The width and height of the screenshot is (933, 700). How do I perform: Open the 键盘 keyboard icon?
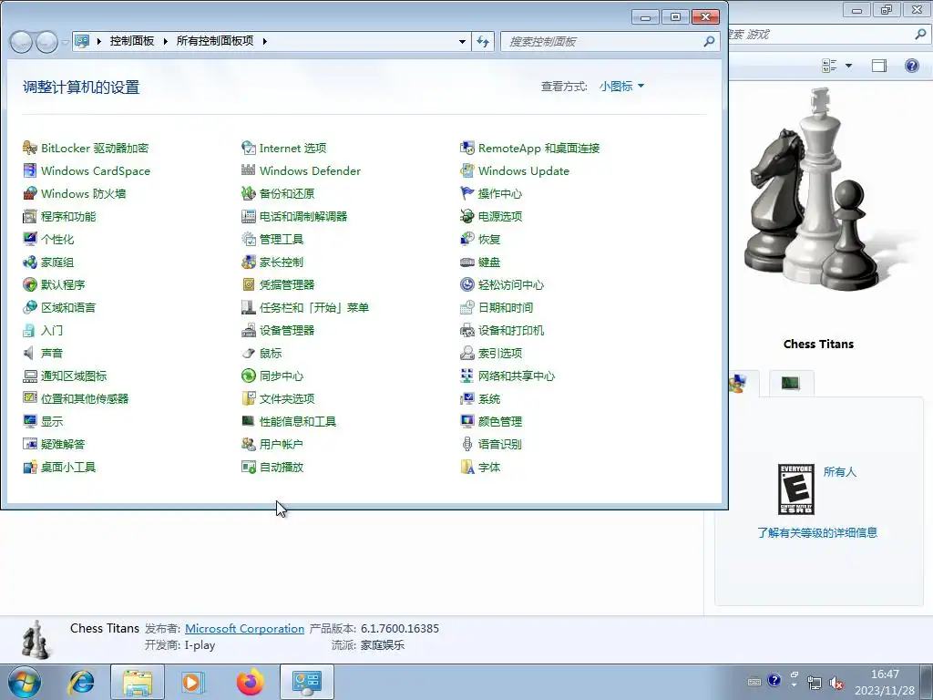pos(467,262)
